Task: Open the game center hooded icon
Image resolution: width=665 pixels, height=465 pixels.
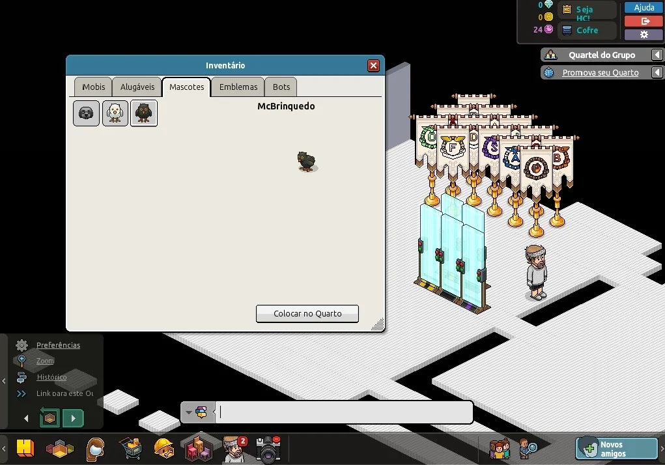Action: [95, 449]
